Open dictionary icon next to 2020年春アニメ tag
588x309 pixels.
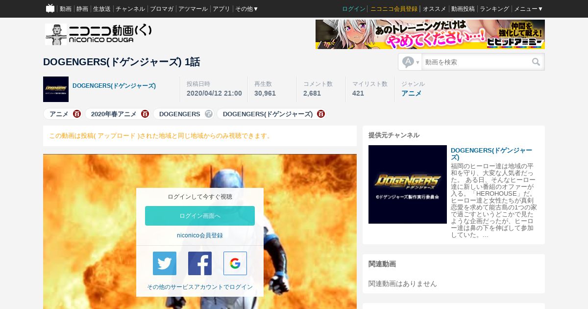point(145,114)
